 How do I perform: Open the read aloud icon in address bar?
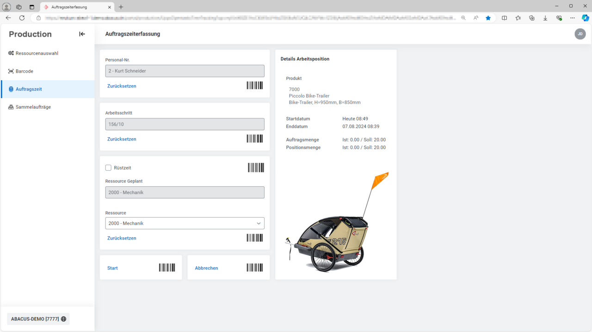475,18
